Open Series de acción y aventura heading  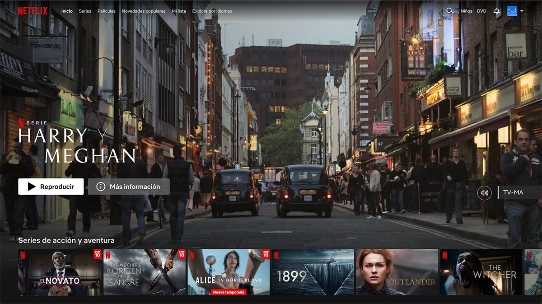[66, 240]
